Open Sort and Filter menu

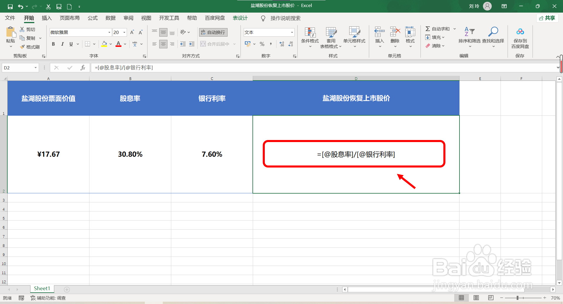469,37
